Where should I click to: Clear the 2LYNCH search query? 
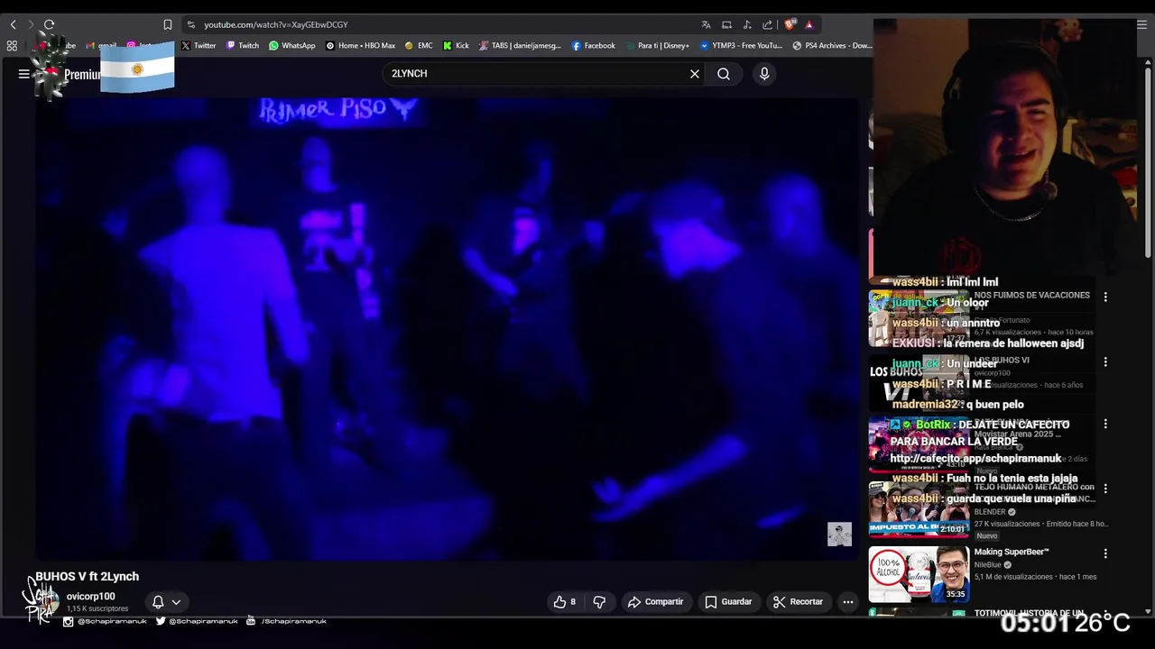(x=695, y=74)
